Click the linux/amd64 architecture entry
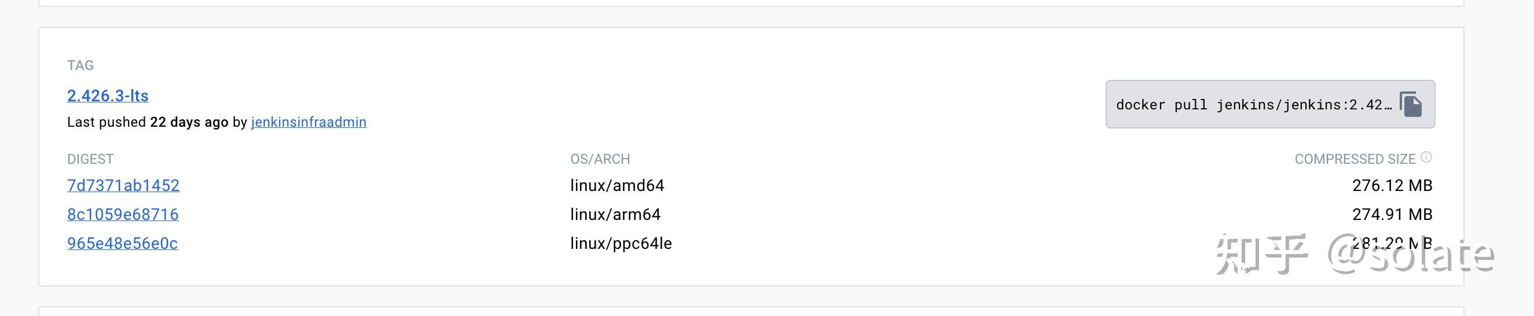This screenshot has height=316, width=1534. 617,186
